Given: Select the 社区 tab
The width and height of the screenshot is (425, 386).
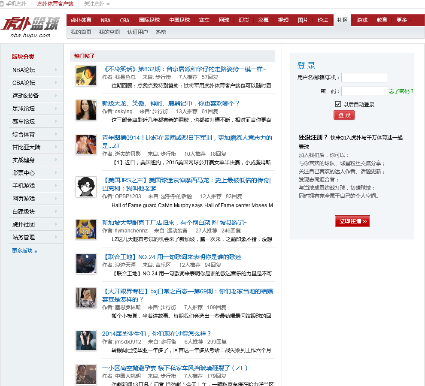Looking at the screenshot, I should pyautogui.click(x=342, y=20).
